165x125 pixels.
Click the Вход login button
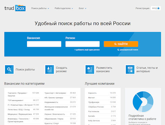(x=156, y=8)
